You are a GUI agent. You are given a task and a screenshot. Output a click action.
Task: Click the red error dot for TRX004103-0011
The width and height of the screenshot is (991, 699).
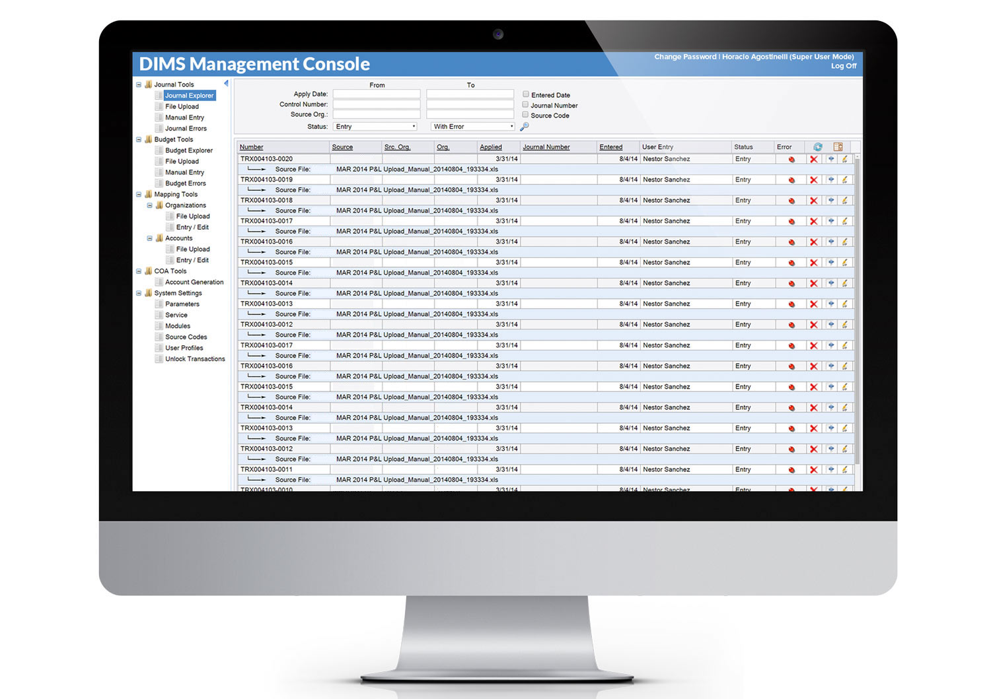(791, 470)
